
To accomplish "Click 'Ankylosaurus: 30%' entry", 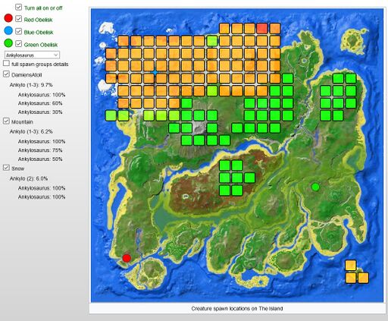I will (40, 112).
